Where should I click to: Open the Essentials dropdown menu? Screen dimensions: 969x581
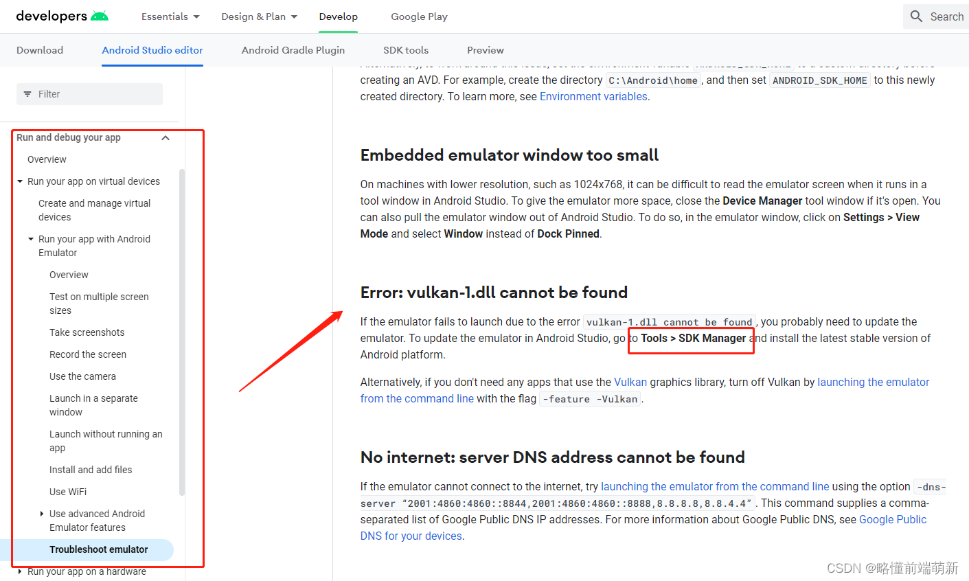(x=170, y=16)
